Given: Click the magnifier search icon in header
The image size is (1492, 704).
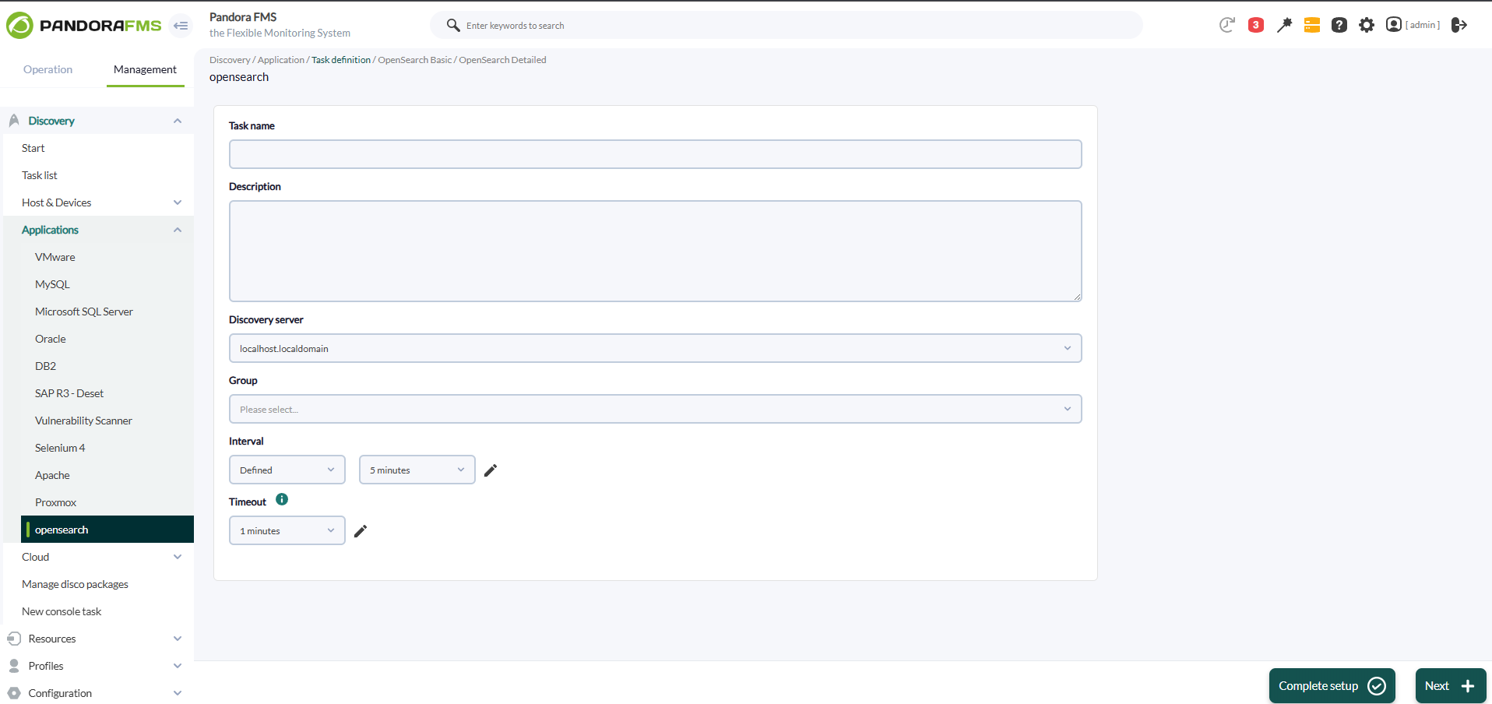Looking at the screenshot, I should pos(453,26).
